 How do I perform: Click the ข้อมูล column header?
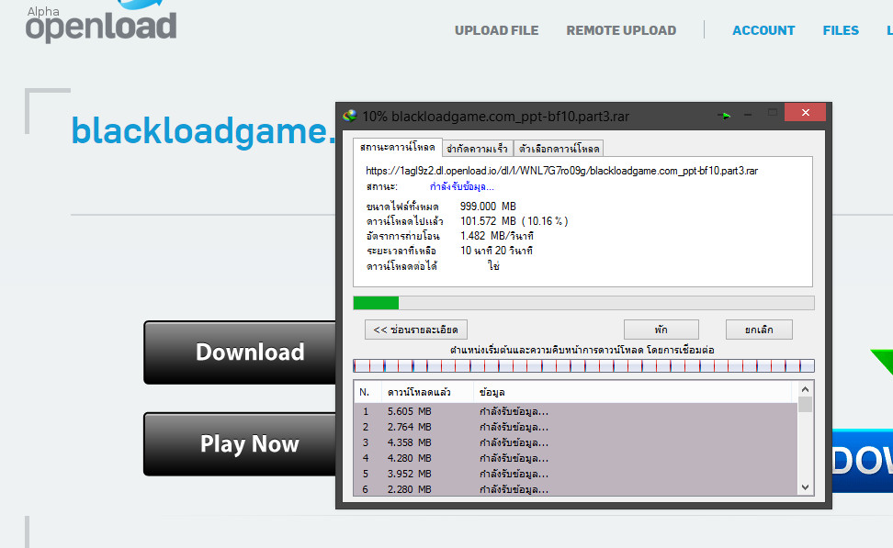point(632,392)
